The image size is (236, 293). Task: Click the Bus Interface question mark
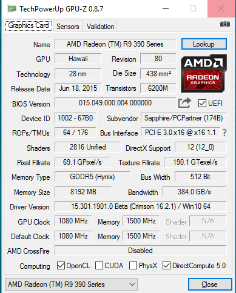(x=224, y=133)
